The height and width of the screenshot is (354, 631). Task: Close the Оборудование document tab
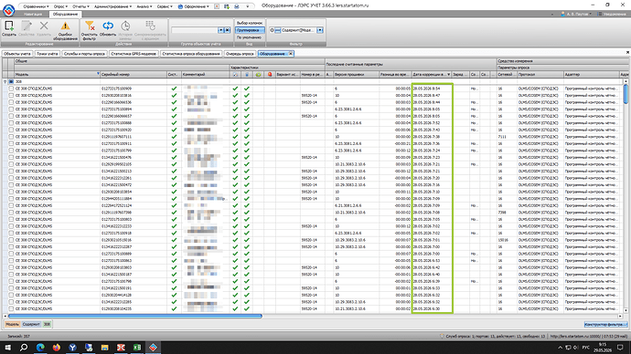(x=291, y=54)
